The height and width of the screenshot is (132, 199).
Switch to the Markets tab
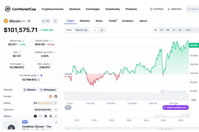pyautogui.click(x=85, y=21)
